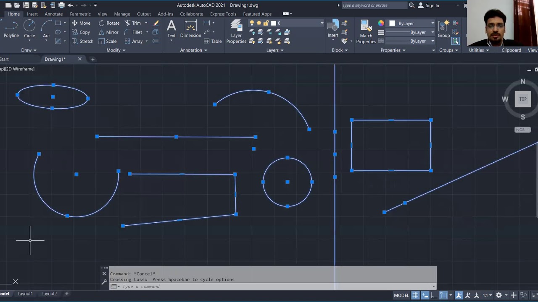The width and height of the screenshot is (538, 302).
Task: Click the object color wheel icon
Action: point(381,23)
